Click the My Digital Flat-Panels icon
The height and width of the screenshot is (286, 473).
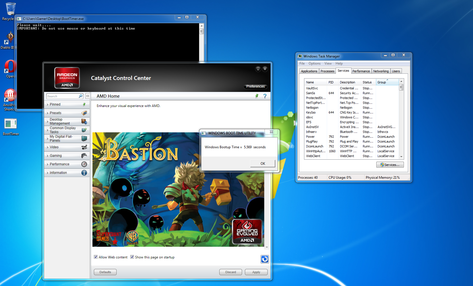pos(84,139)
